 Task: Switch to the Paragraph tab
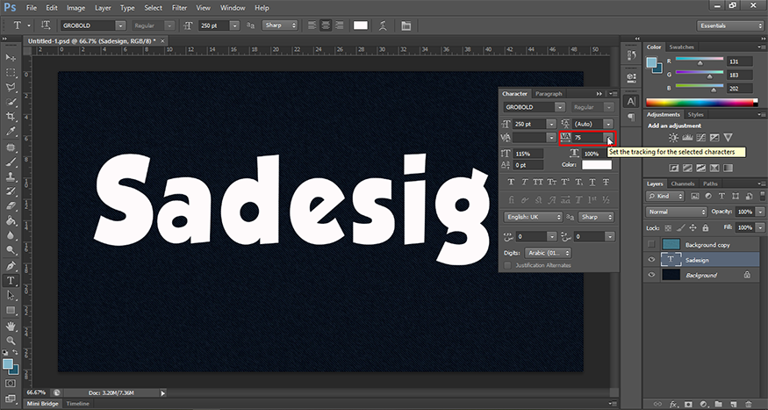coord(549,94)
